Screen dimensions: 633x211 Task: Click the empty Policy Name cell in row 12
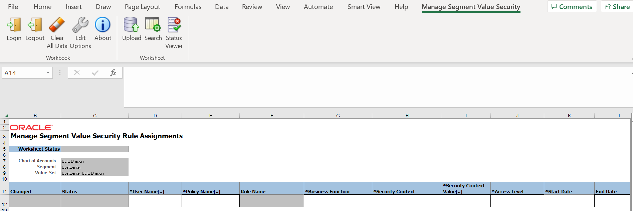point(211,201)
